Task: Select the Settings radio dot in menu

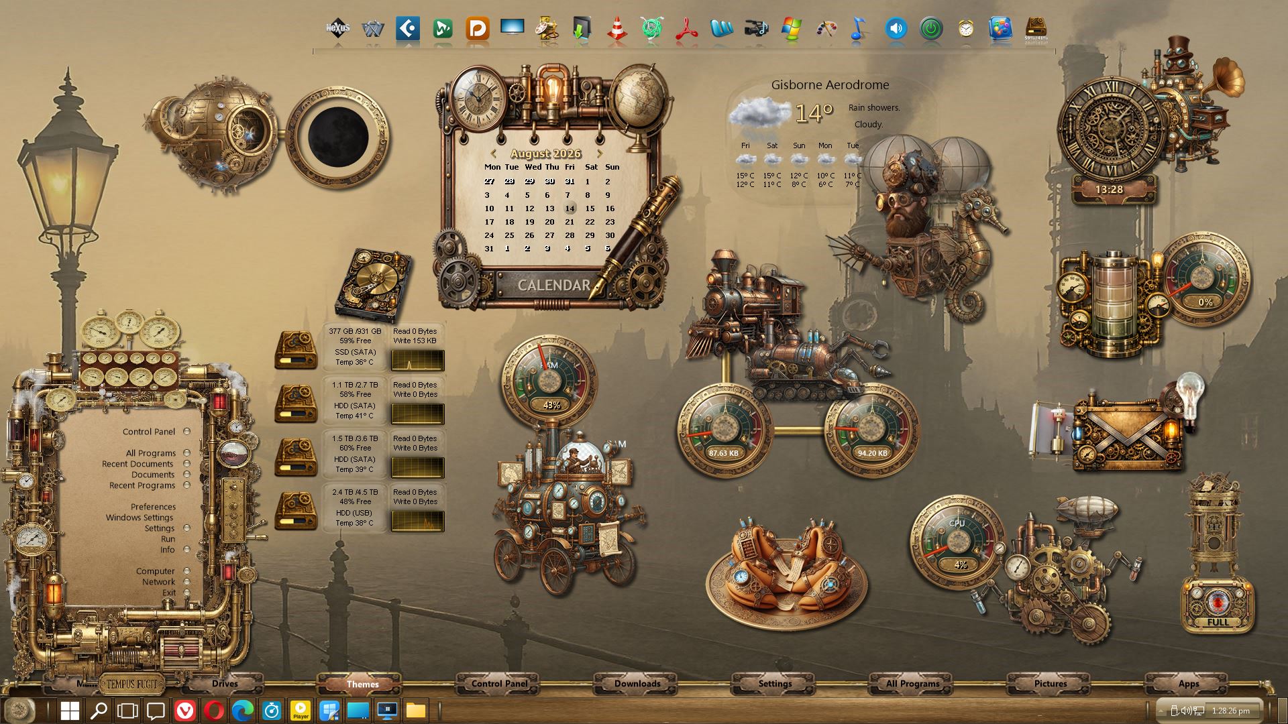Action: 186,528
